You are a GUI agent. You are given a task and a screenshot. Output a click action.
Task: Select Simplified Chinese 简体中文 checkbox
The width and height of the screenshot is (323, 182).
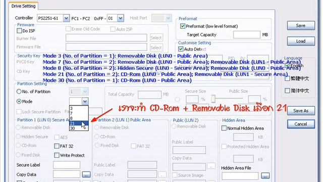coord(287,90)
